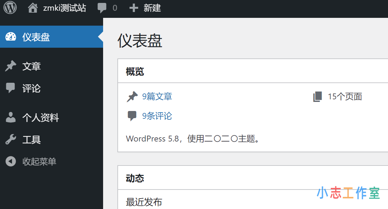Click the 概览 panel header

134,71
